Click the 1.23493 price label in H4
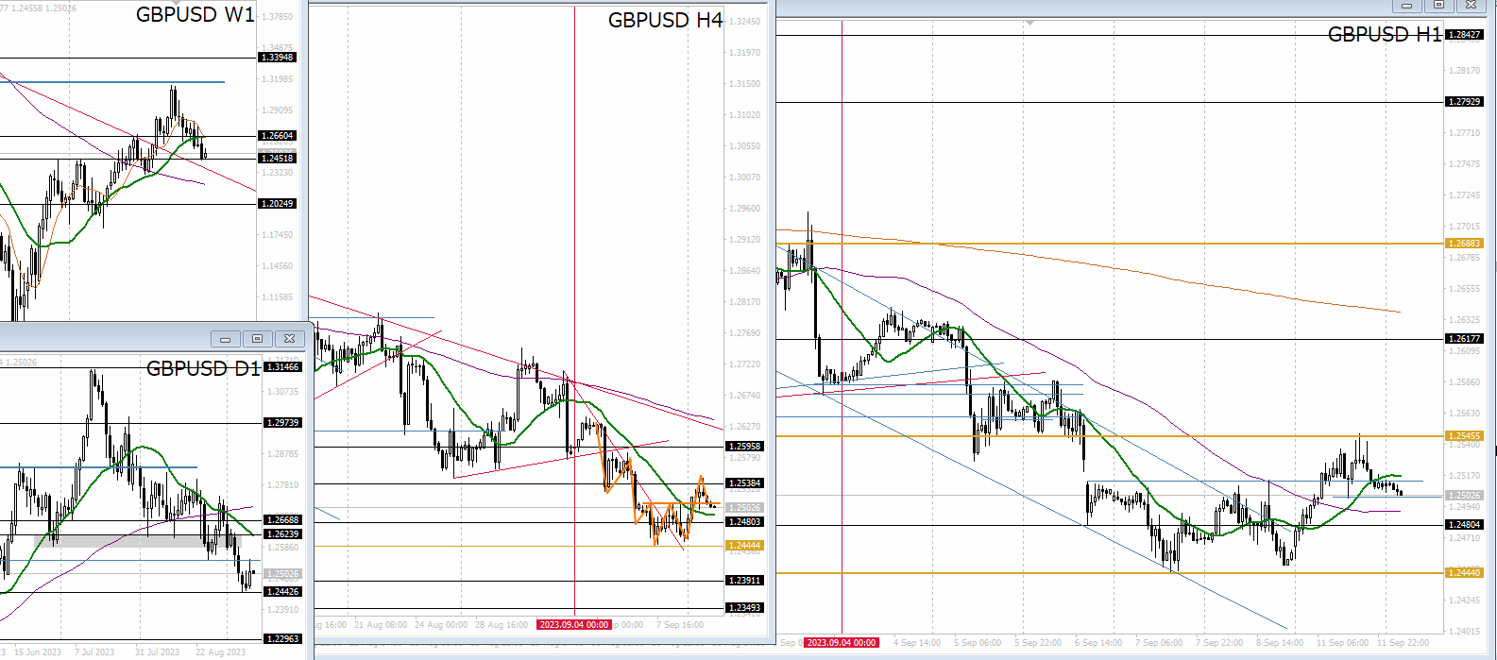 click(x=744, y=608)
